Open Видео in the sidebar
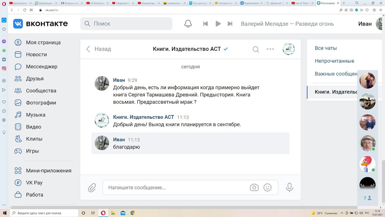The image size is (385, 217). (x=33, y=127)
